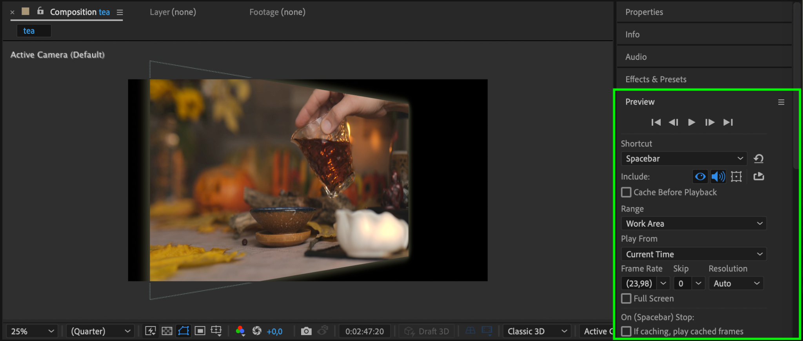Step to the next frame
The image size is (803, 341).
(710, 123)
